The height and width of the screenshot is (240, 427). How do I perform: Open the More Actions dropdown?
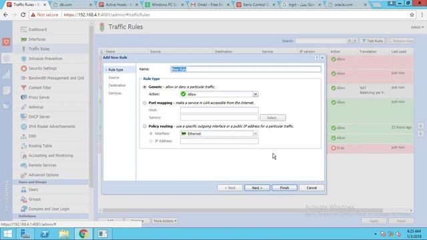tap(165, 221)
